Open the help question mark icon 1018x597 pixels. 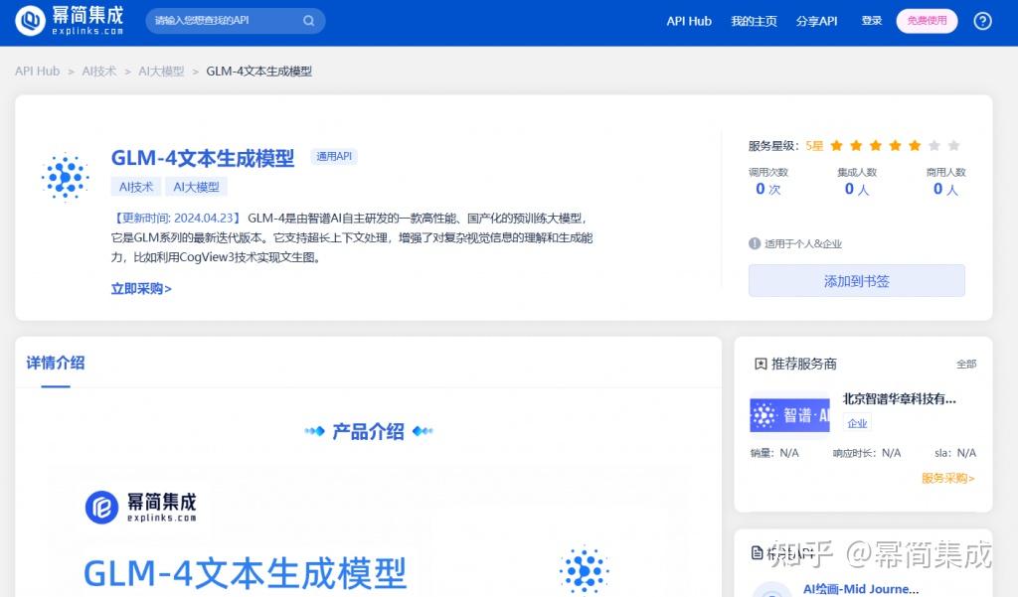(982, 21)
